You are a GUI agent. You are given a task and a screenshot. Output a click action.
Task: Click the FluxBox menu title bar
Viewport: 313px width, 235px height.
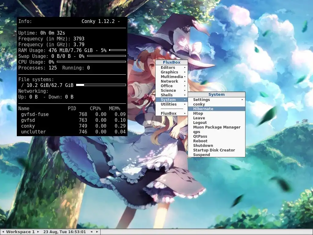pyautogui.click(x=171, y=62)
